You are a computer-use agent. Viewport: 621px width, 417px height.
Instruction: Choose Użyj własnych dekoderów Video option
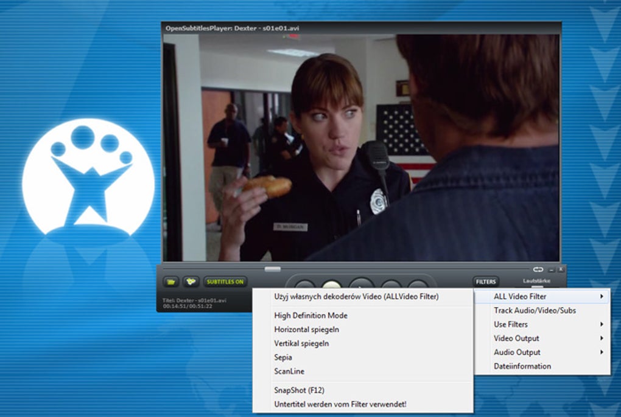point(363,297)
